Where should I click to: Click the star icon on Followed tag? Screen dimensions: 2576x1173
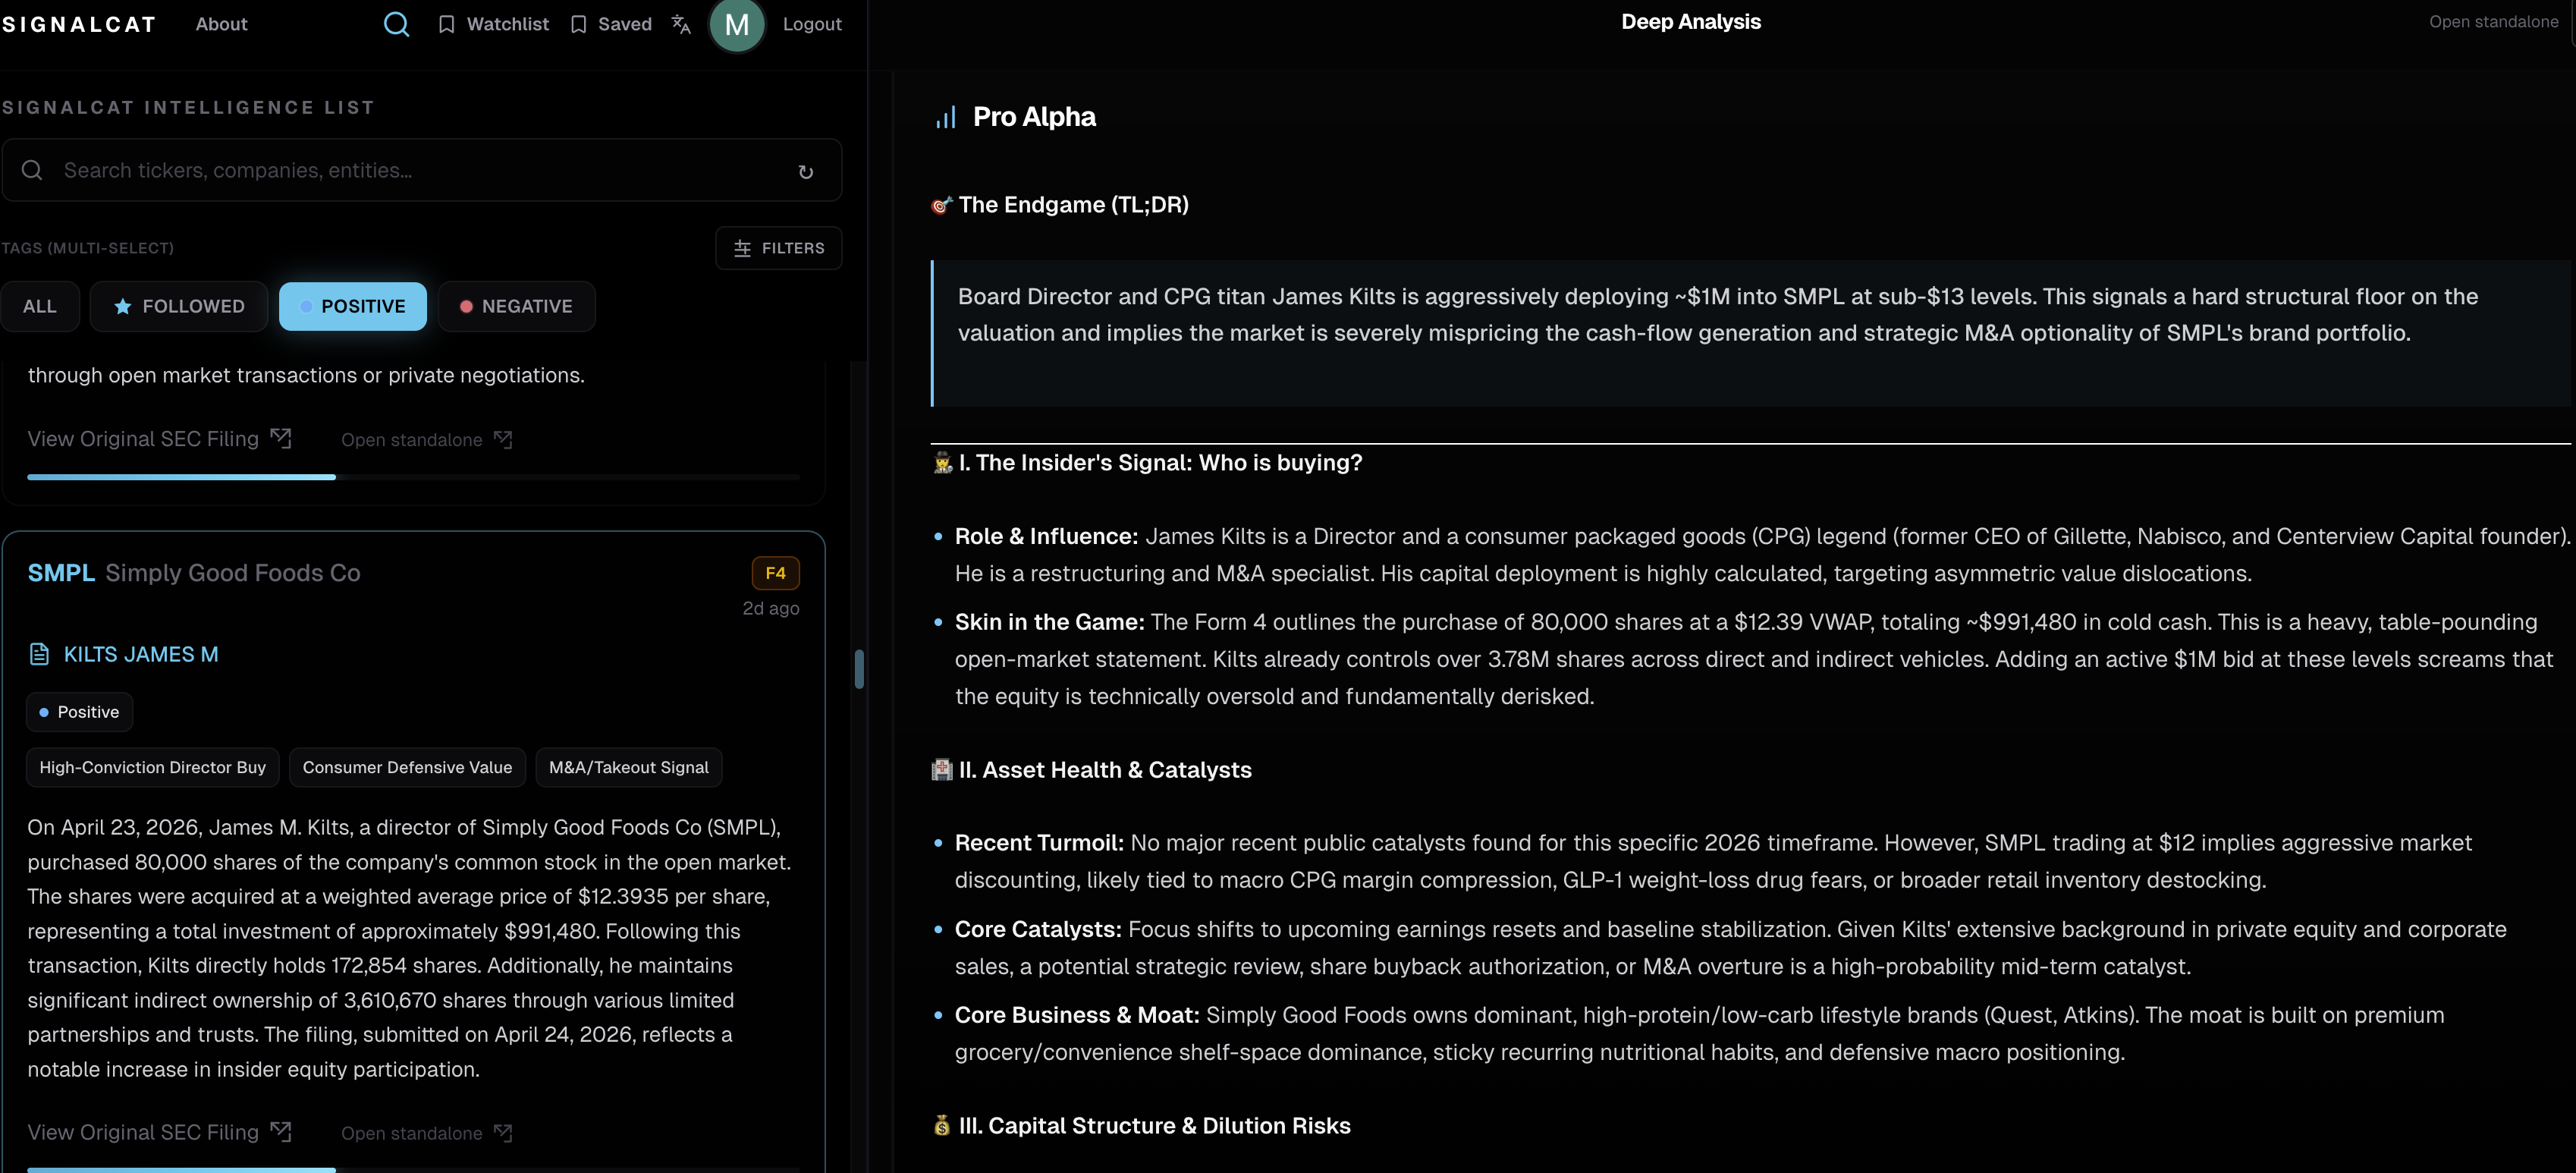tap(122, 306)
